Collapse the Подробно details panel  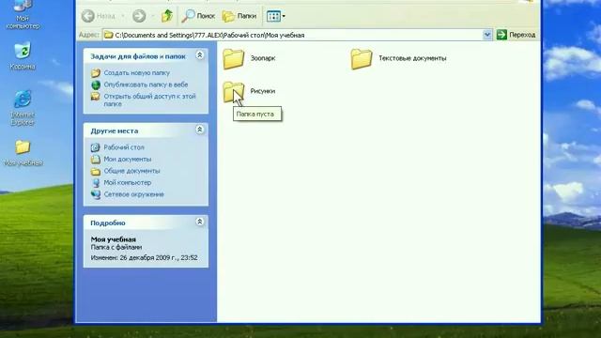pos(199,222)
